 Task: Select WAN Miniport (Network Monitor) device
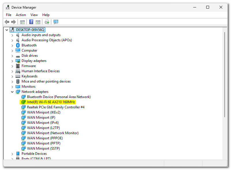pyautogui.click(x=53, y=133)
